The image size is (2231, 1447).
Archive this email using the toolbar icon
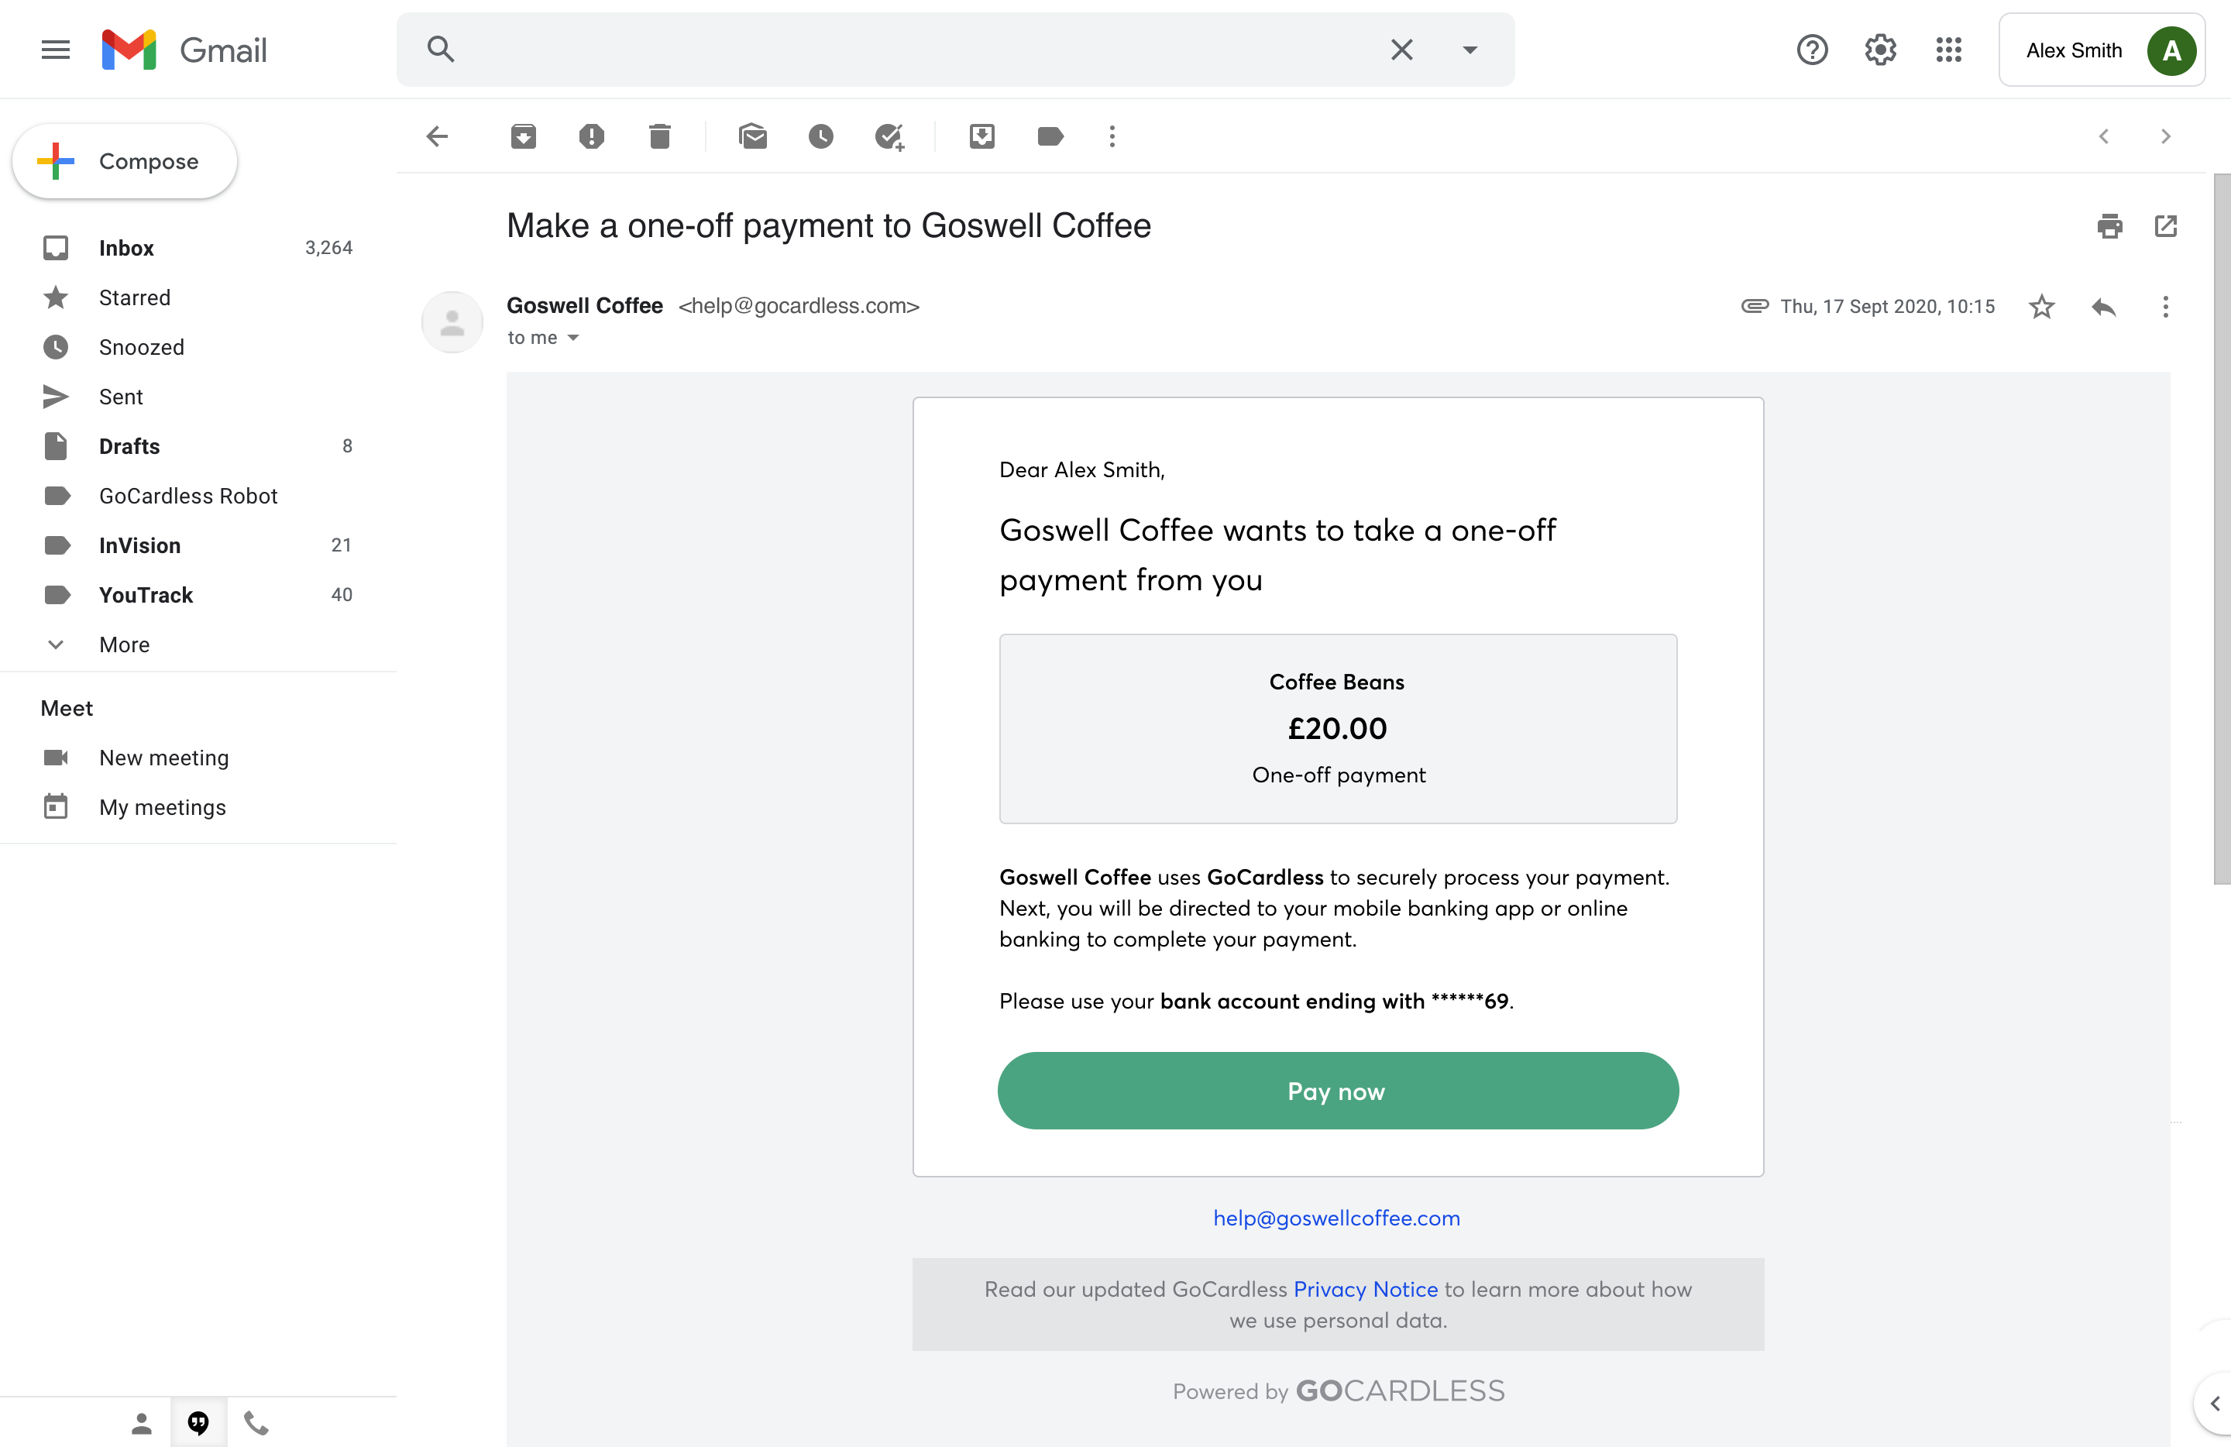(523, 137)
